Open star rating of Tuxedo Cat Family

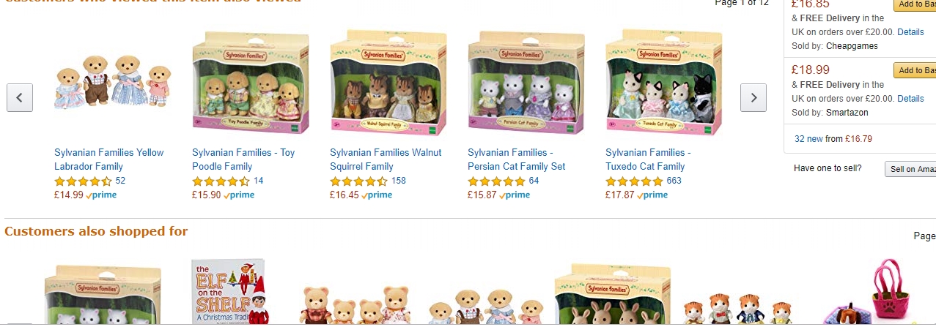click(x=635, y=181)
